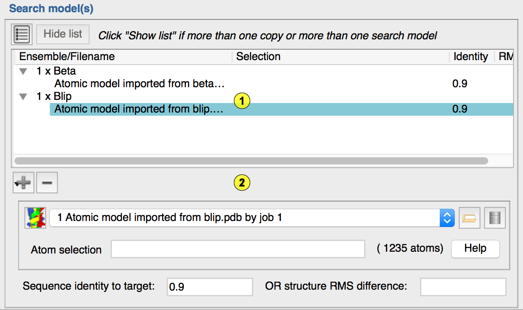The image size is (523, 310).
Task: Click the minus icon to remove a model
Action: tap(47, 183)
